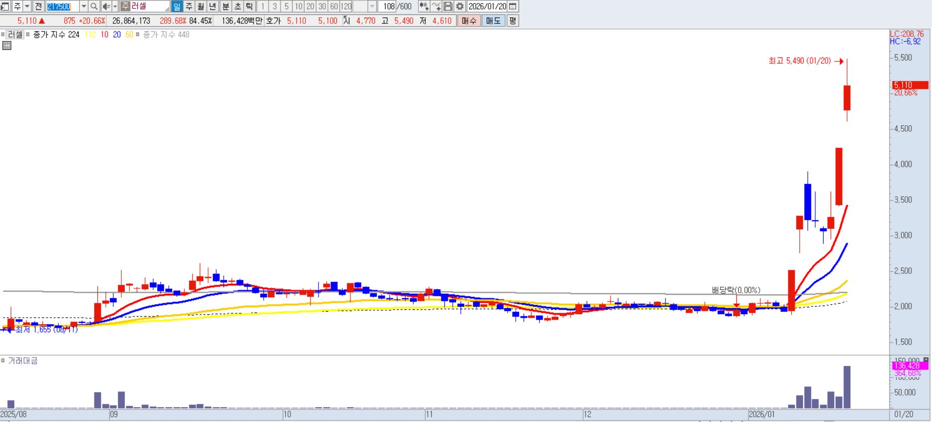Toggle the 종가 지수 224 moving average legend
This screenshot has width=932, height=422.
[28, 35]
